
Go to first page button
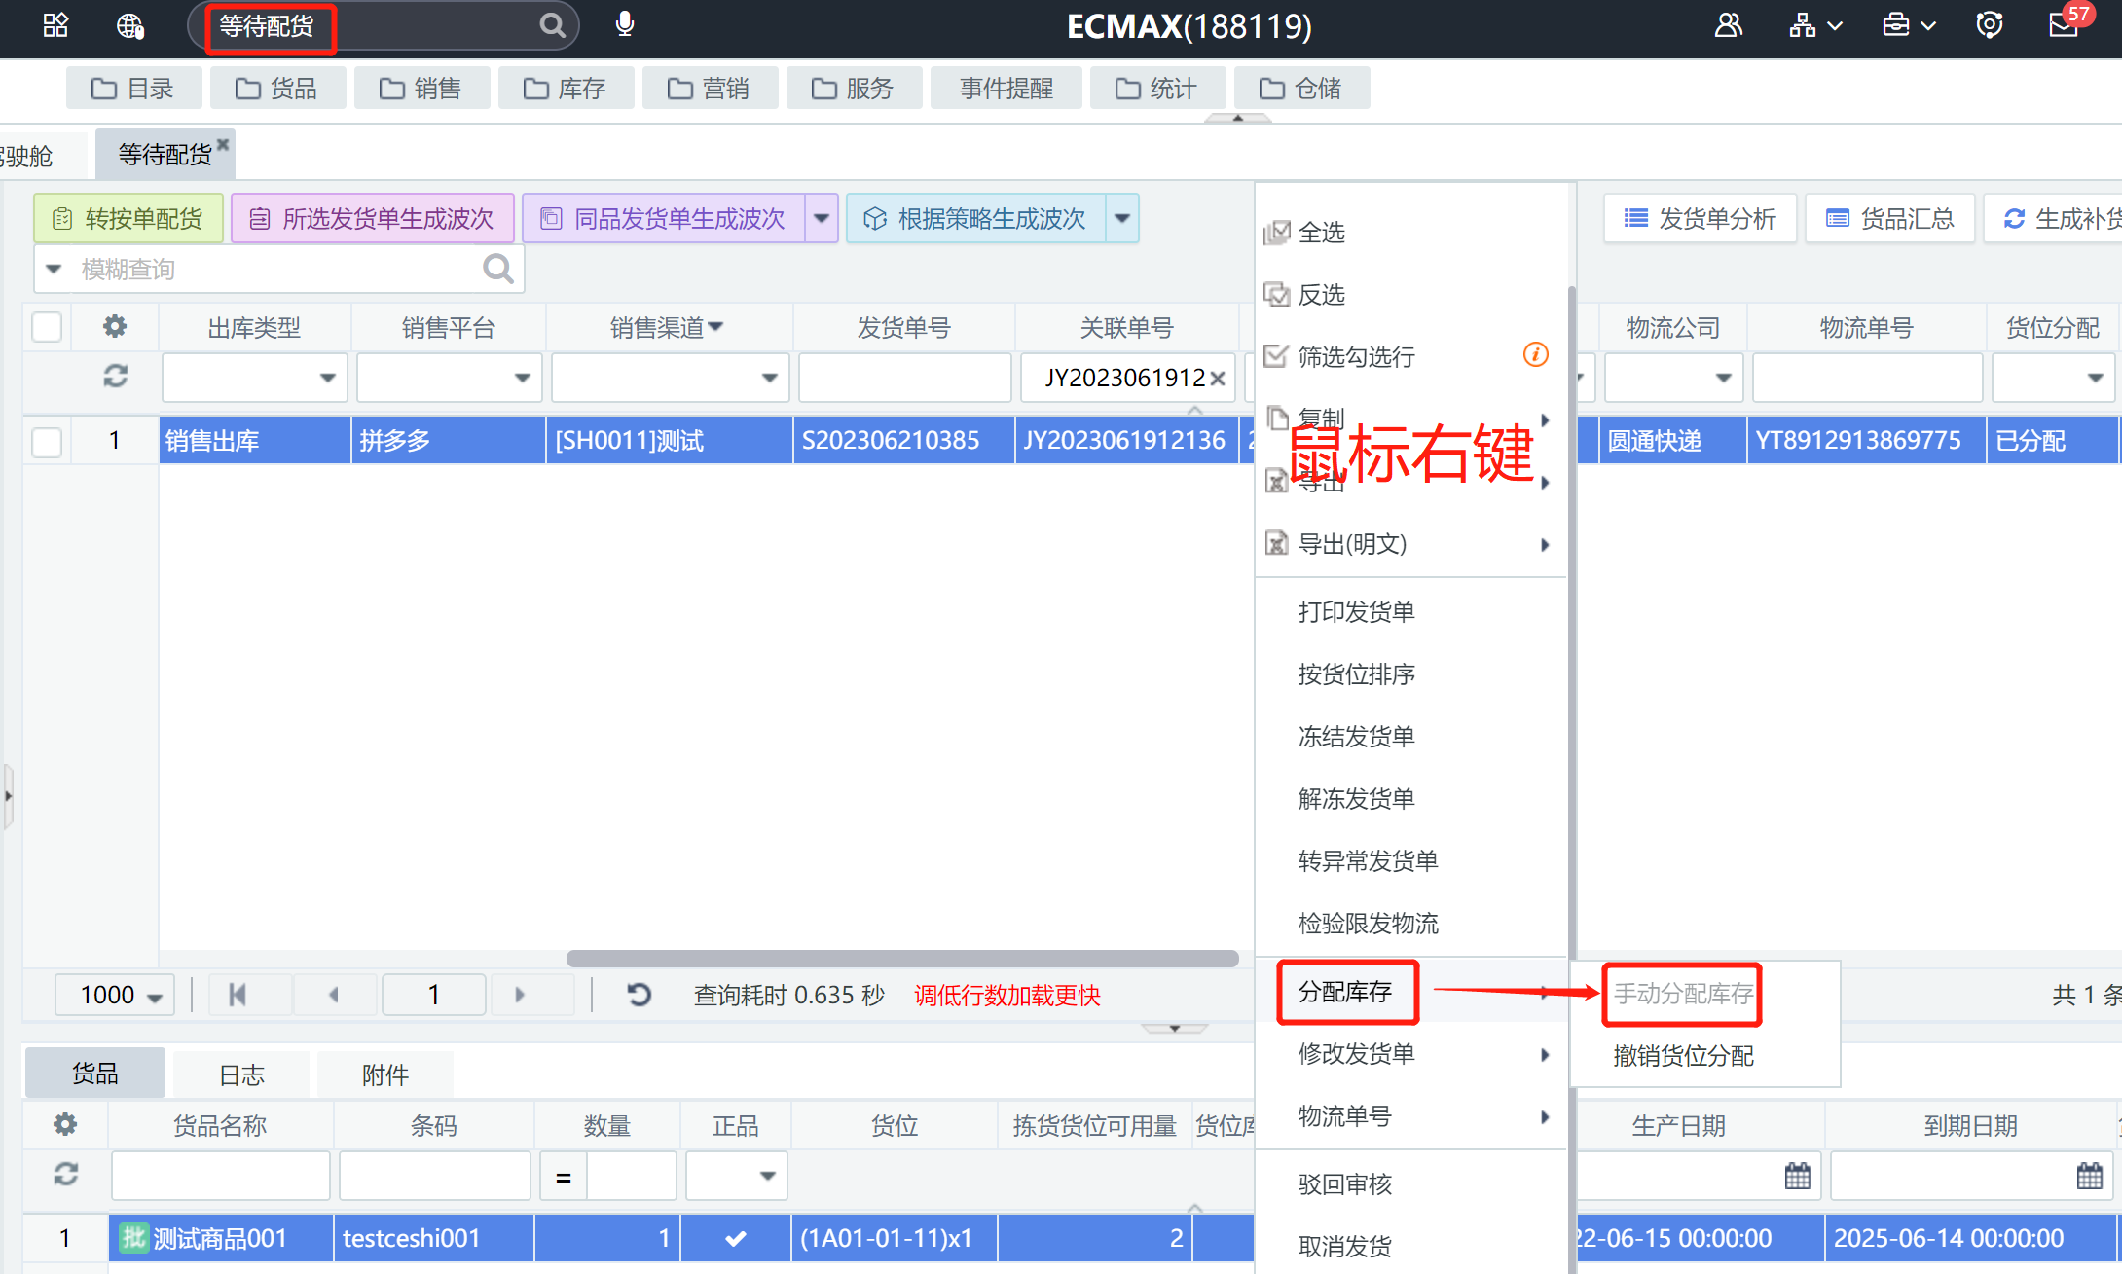237,995
